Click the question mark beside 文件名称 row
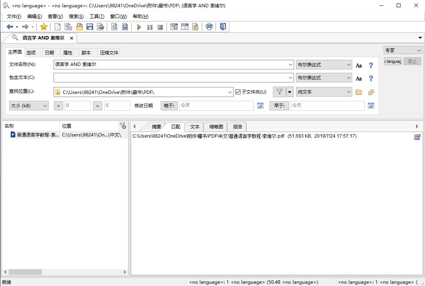This screenshot has width=425, height=286. point(371,65)
